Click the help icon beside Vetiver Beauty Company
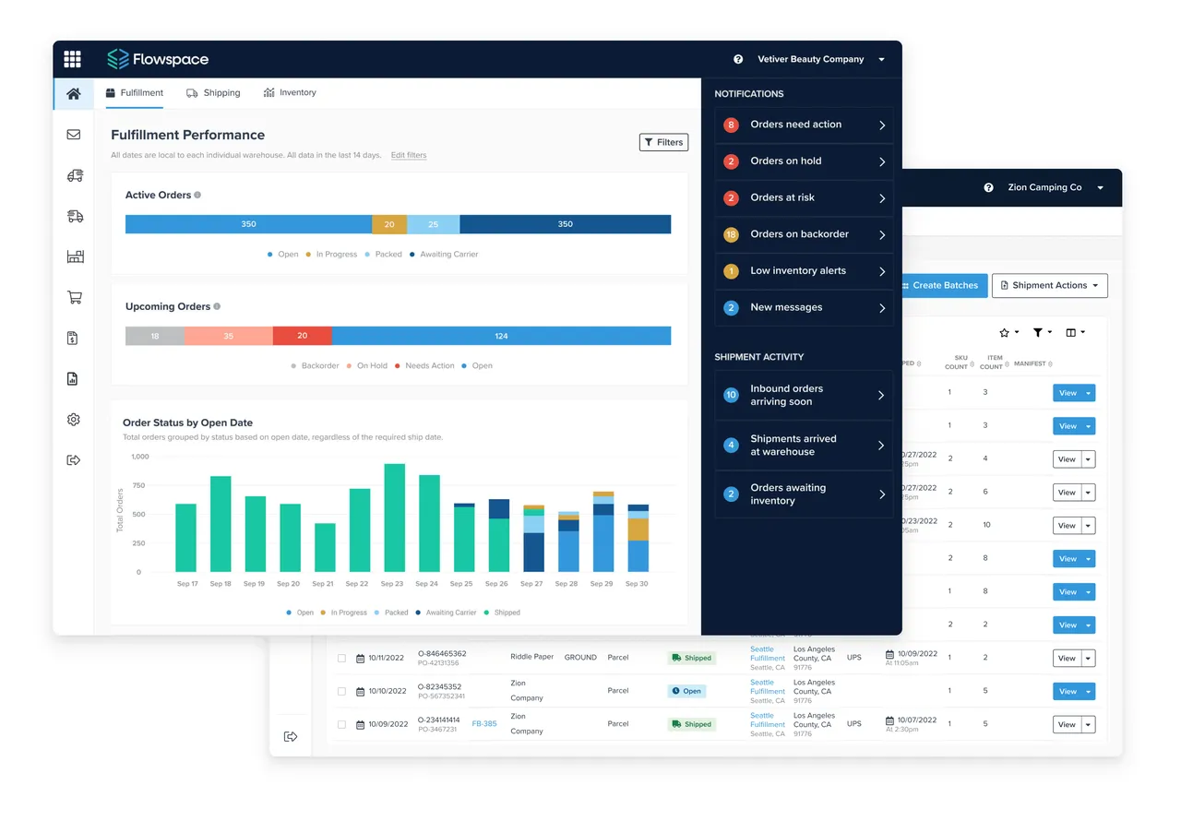 pos(738,59)
